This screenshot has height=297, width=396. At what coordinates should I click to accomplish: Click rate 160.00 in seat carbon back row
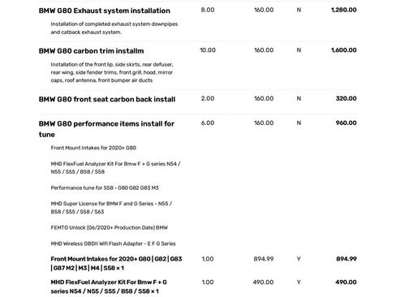(x=264, y=99)
